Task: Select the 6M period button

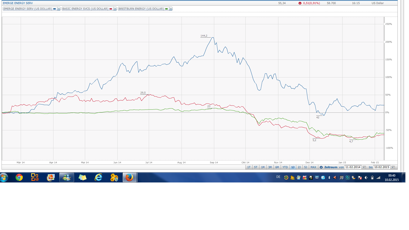Action: [x=277, y=167]
